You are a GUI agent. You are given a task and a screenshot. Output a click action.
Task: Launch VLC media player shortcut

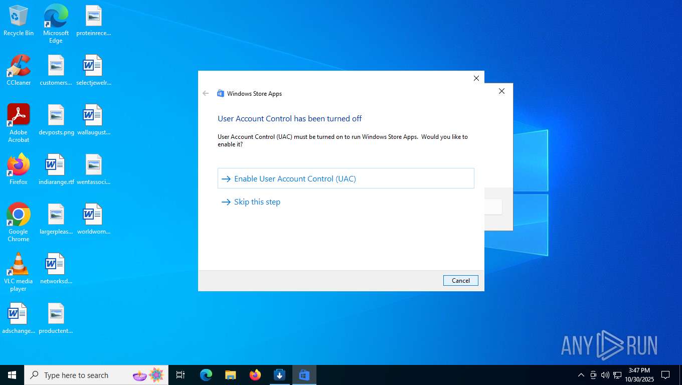point(19,272)
